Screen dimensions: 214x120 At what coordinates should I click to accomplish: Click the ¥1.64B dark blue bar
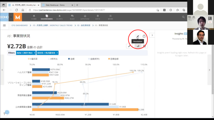point(70,104)
